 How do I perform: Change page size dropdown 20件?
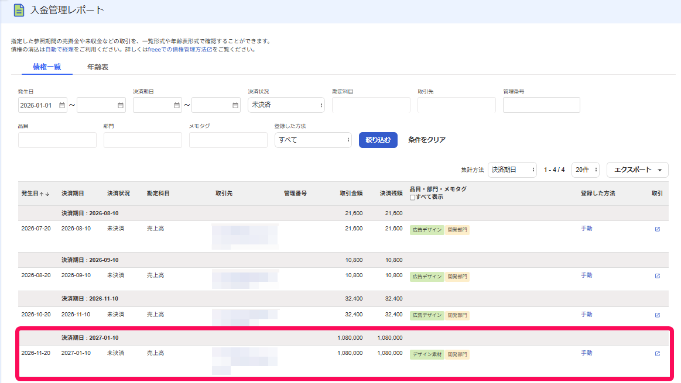click(586, 170)
